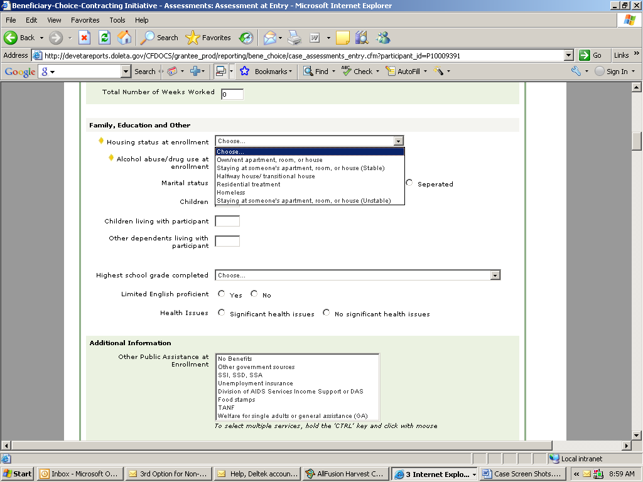The height and width of the screenshot is (482, 643).
Task: Click the Back navigation arrow
Action: click(x=11, y=38)
